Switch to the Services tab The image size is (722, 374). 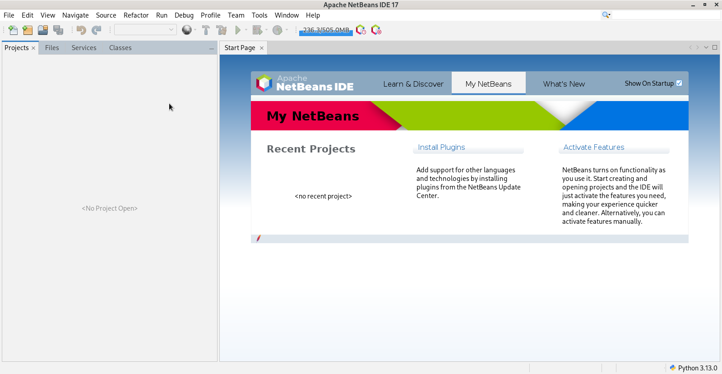pos(84,48)
